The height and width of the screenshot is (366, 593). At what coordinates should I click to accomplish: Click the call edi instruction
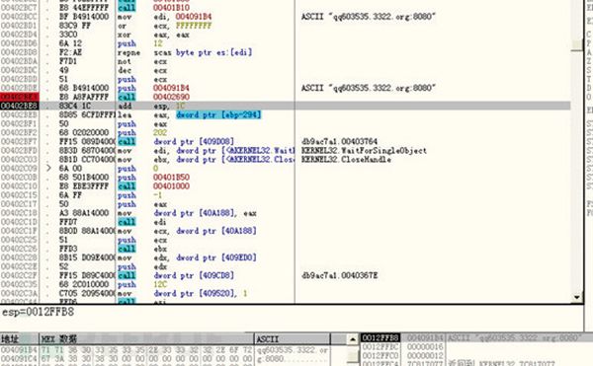click(142, 222)
